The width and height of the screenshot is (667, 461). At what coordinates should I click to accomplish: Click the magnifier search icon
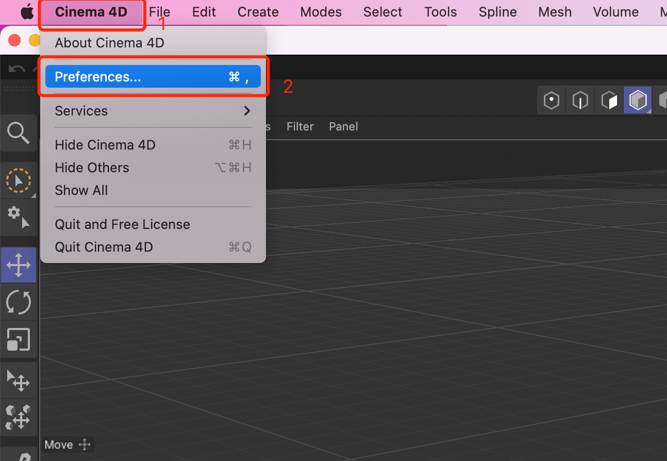pyautogui.click(x=19, y=133)
